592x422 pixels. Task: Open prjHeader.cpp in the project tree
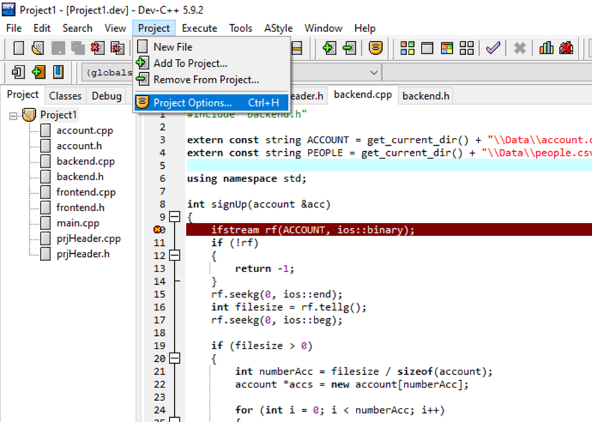pos(89,239)
